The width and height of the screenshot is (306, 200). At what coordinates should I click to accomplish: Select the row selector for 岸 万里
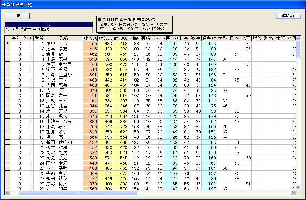pyautogui.click(x=7, y=111)
